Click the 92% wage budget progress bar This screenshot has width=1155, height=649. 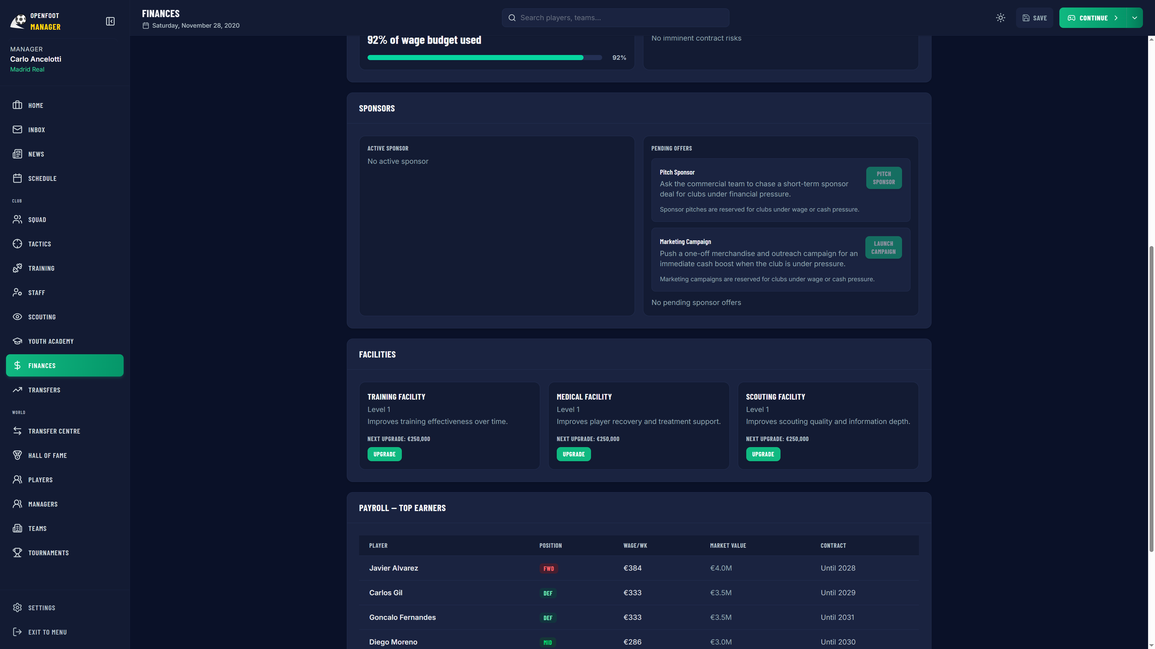click(484, 57)
